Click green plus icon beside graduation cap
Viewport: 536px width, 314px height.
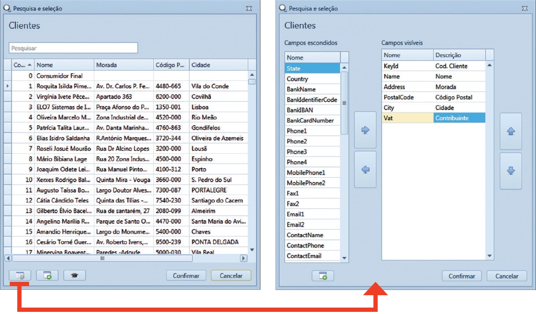(47, 275)
